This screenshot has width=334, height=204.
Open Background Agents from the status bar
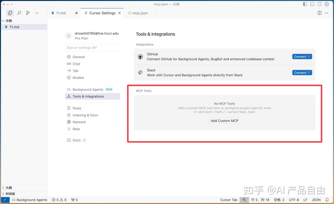click(30, 200)
